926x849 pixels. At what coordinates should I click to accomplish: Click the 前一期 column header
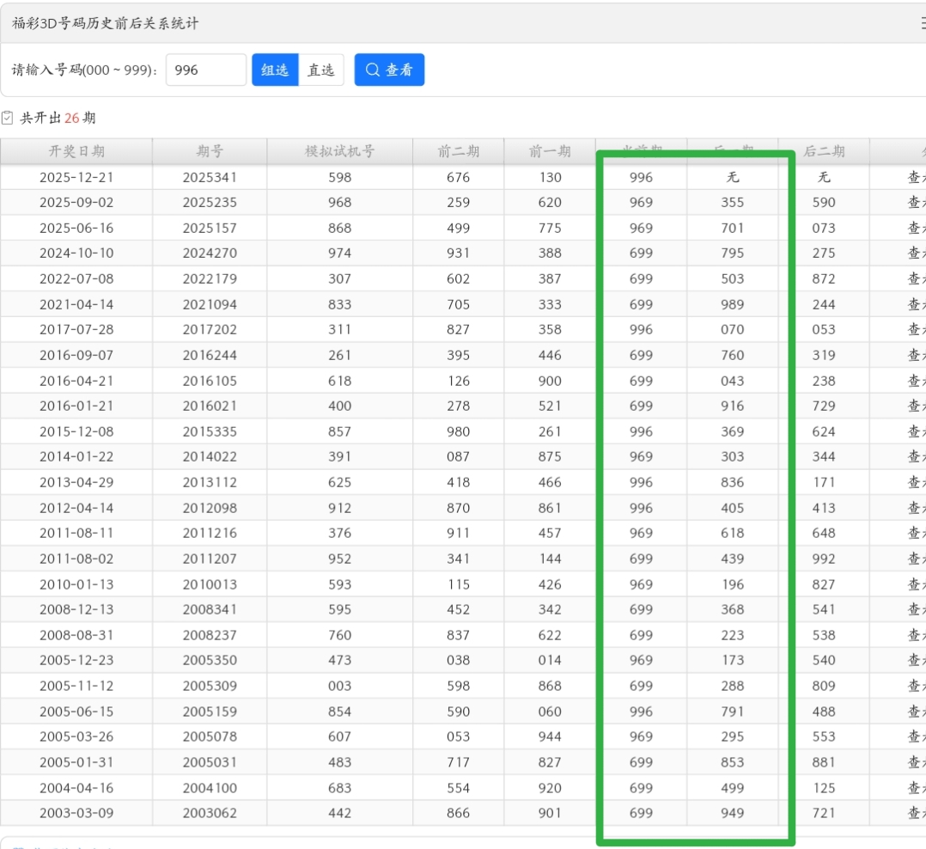point(550,151)
